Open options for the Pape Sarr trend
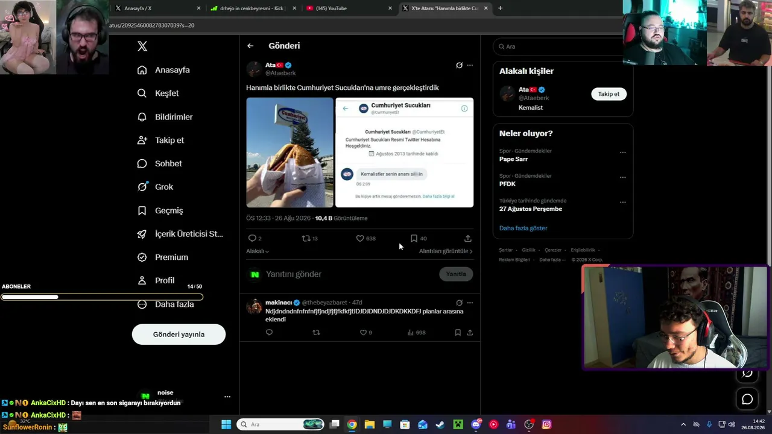 [622, 153]
